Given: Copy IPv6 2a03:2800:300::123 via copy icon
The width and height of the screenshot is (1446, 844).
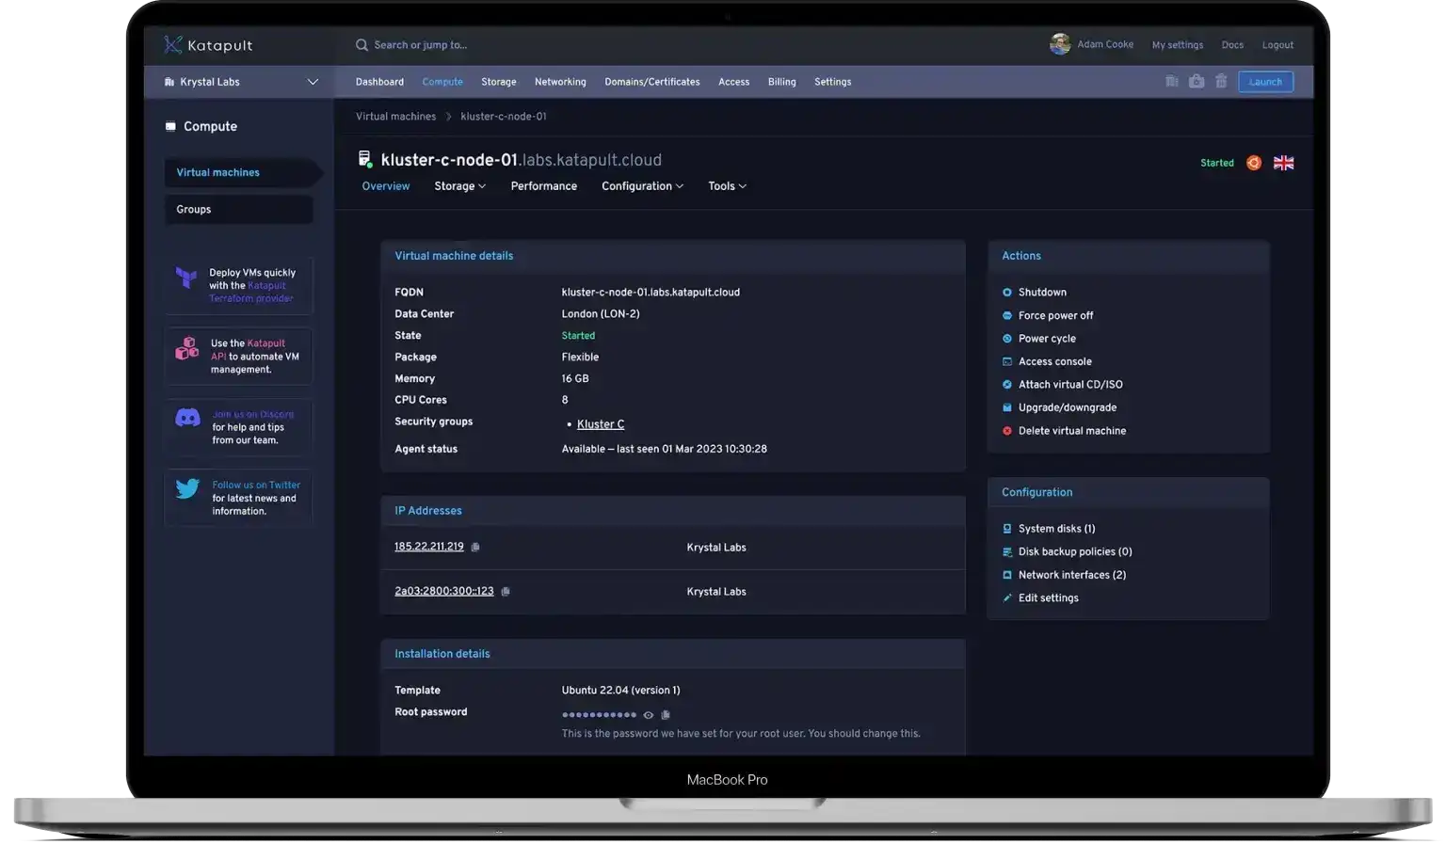Looking at the screenshot, I should pos(506,592).
